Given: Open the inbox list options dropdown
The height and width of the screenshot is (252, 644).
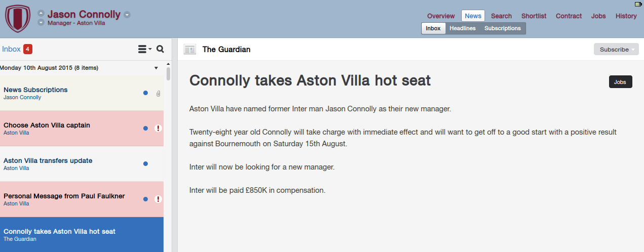Looking at the screenshot, I should click(145, 49).
